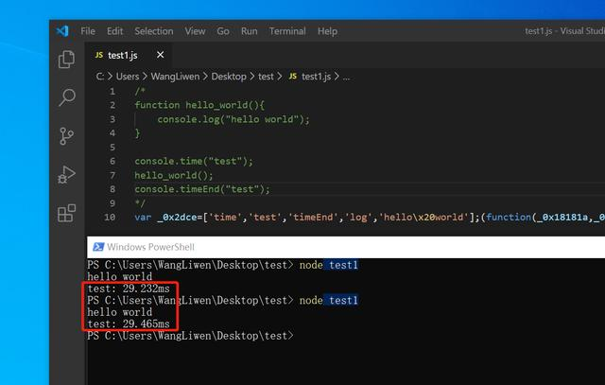Screen dimensions: 605x385
Task: Open the File menu
Action: tap(88, 31)
